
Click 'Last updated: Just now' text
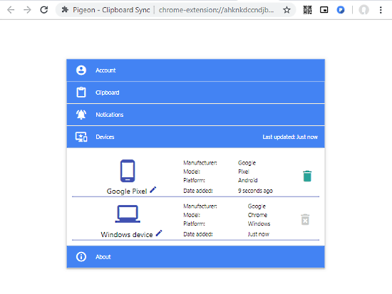point(290,137)
